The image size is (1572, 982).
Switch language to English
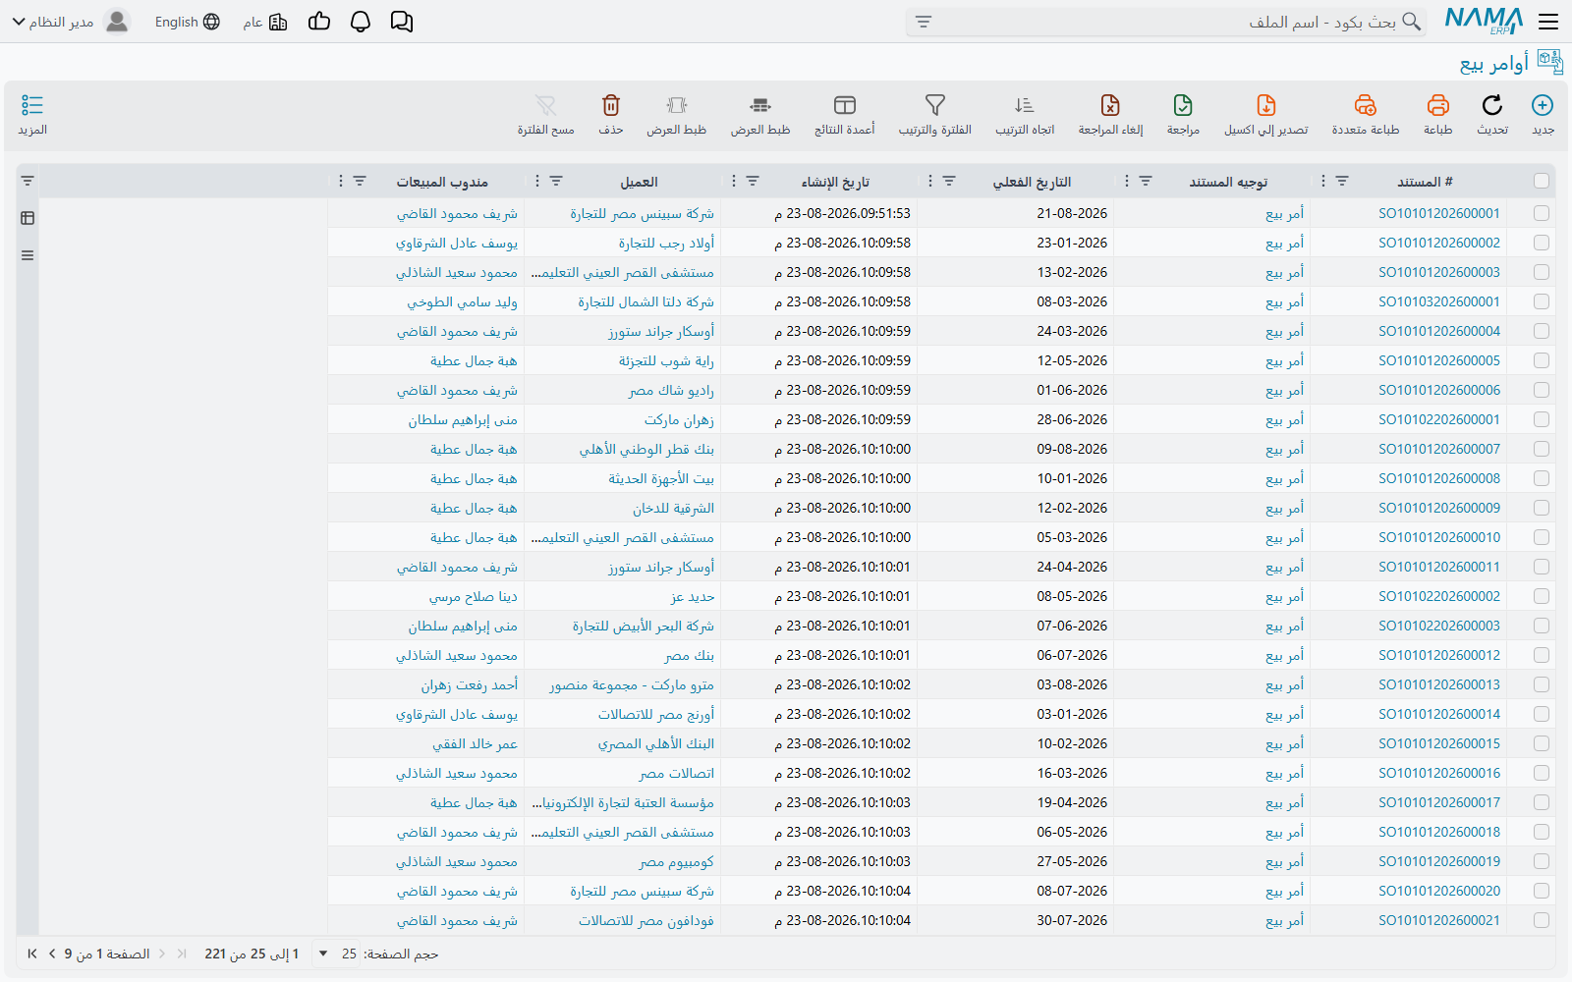187,22
